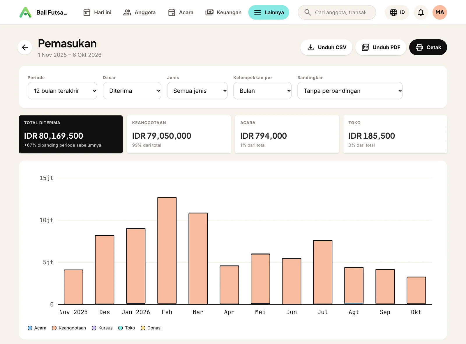The image size is (466, 344).
Task: Select the Total Diterima summary card
Action: click(71, 134)
